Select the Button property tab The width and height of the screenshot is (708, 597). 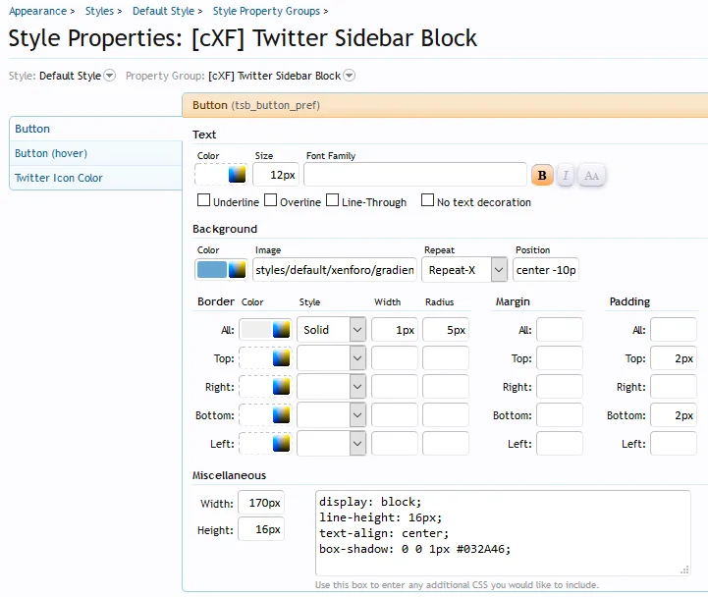(x=95, y=129)
